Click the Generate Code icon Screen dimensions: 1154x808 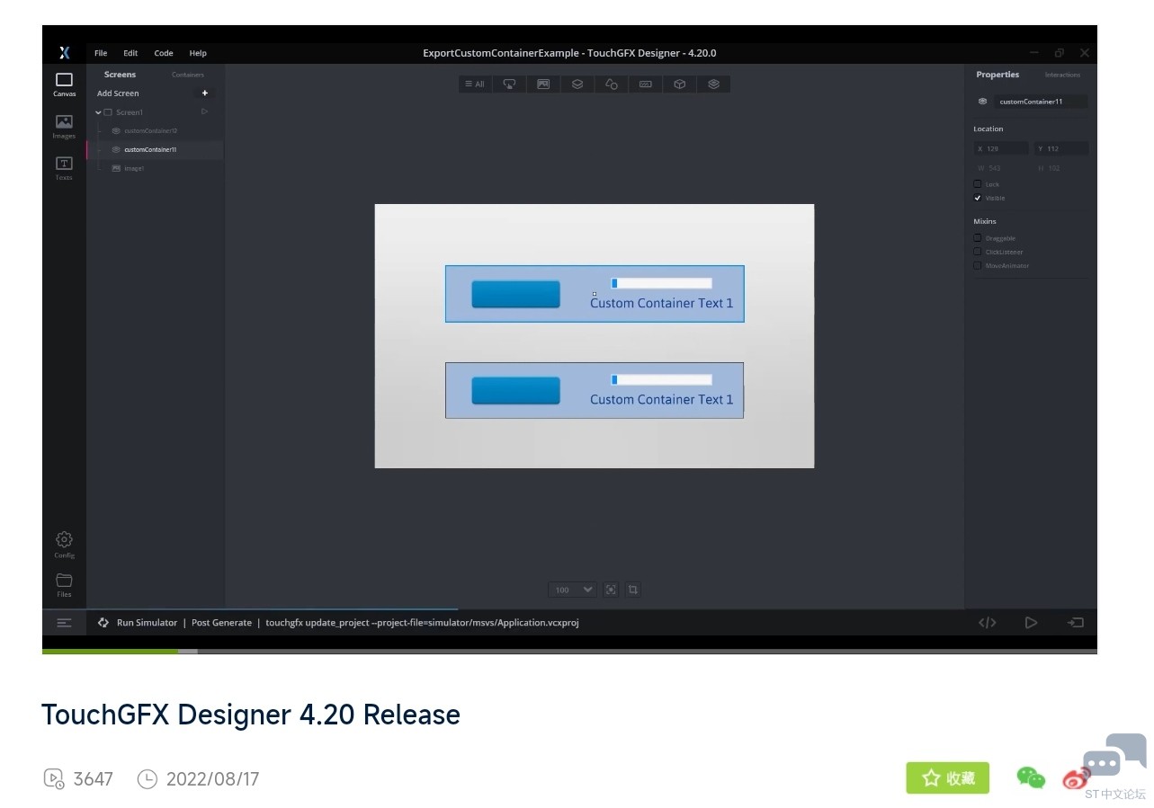(x=988, y=623)
